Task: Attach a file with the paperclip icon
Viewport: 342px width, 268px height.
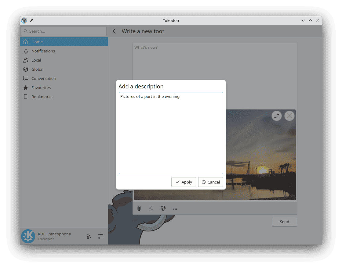Action: click(x=139, y=208)
